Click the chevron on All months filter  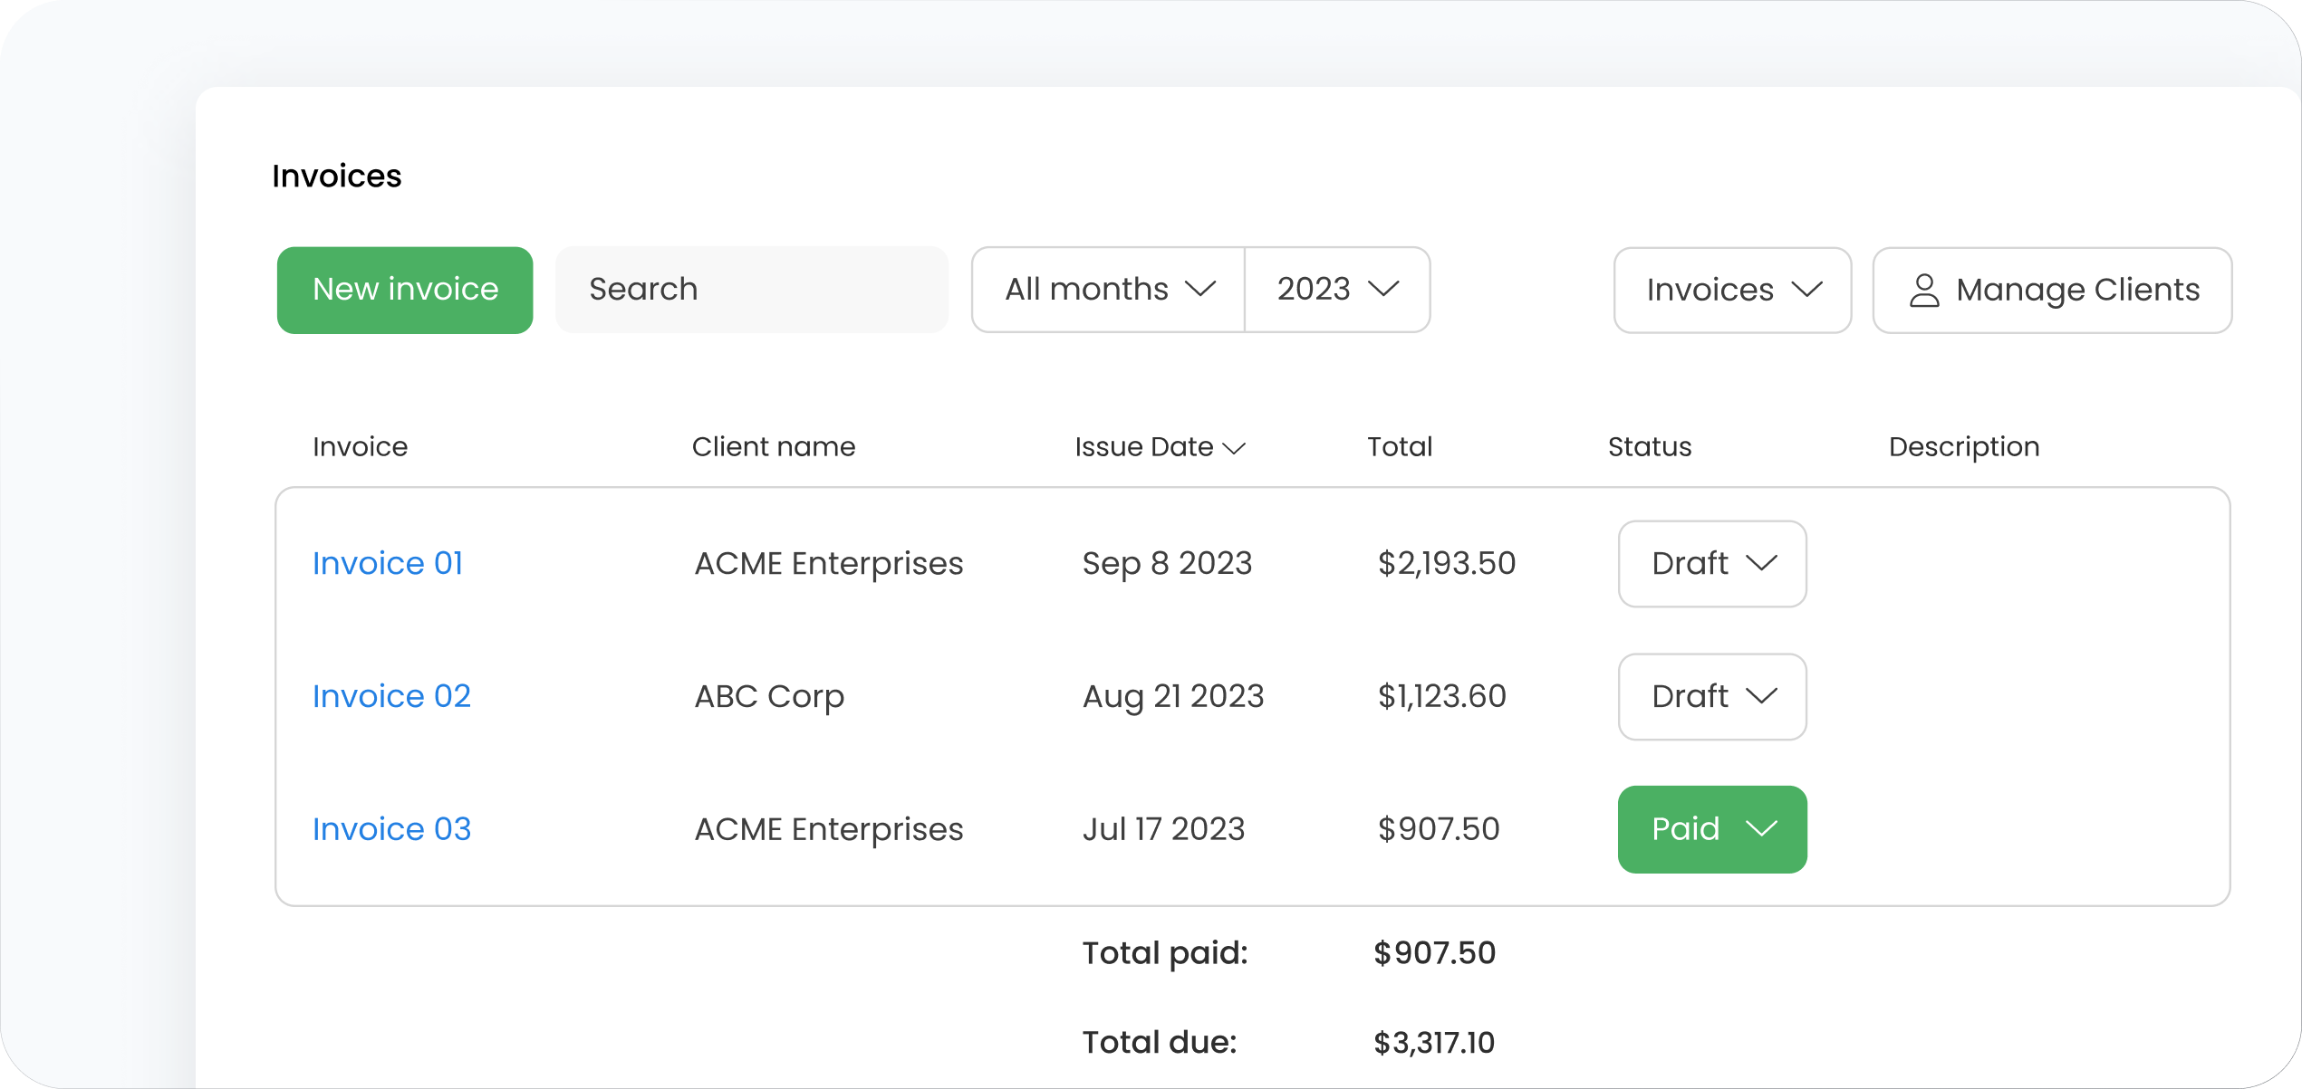pos(1200,289)
